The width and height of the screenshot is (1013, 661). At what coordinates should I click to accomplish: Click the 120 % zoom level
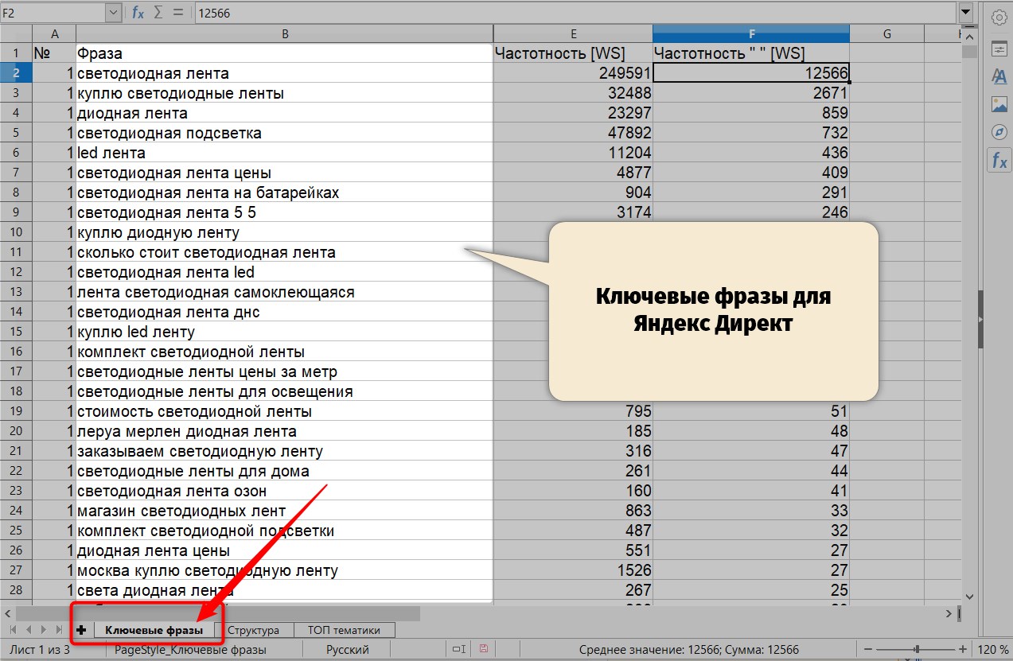coord(992,650)
